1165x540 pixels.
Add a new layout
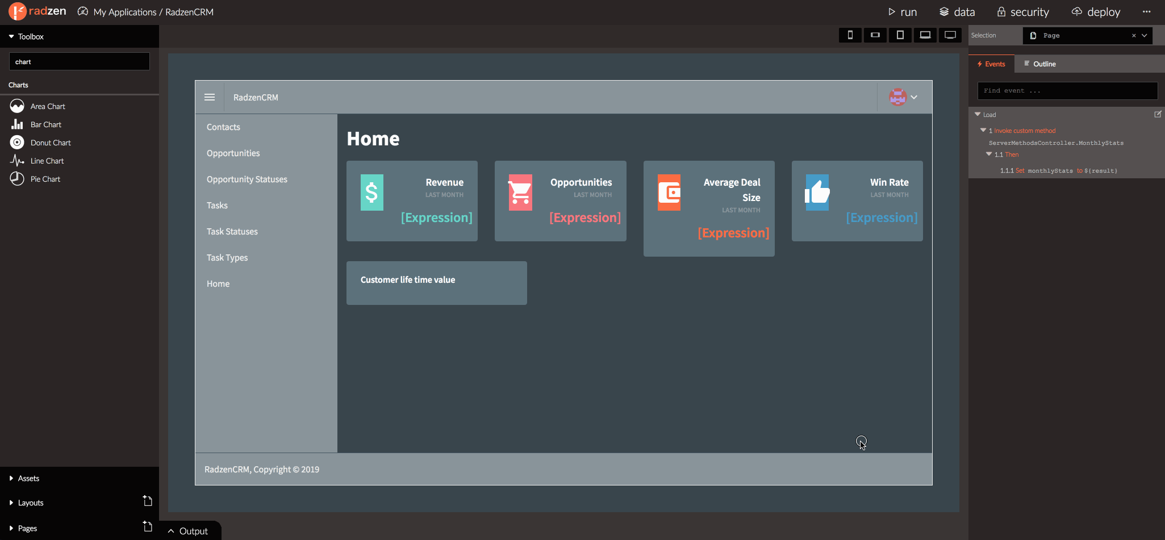[148, 501]
